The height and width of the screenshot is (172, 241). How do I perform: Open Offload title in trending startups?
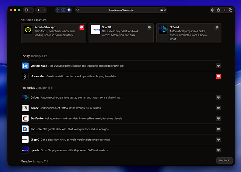coord(174,27)
